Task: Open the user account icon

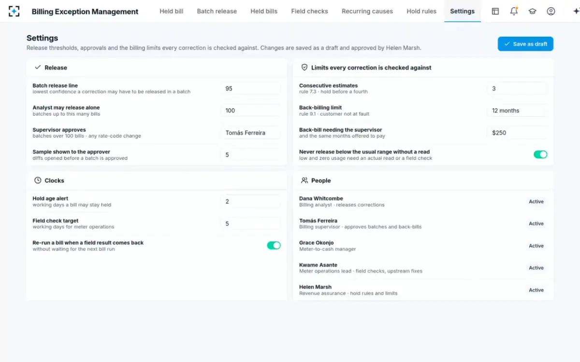Action: tap(551, 11)
